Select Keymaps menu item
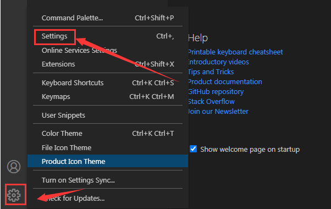This screenshot has width=331, height=209. (108, 97)
